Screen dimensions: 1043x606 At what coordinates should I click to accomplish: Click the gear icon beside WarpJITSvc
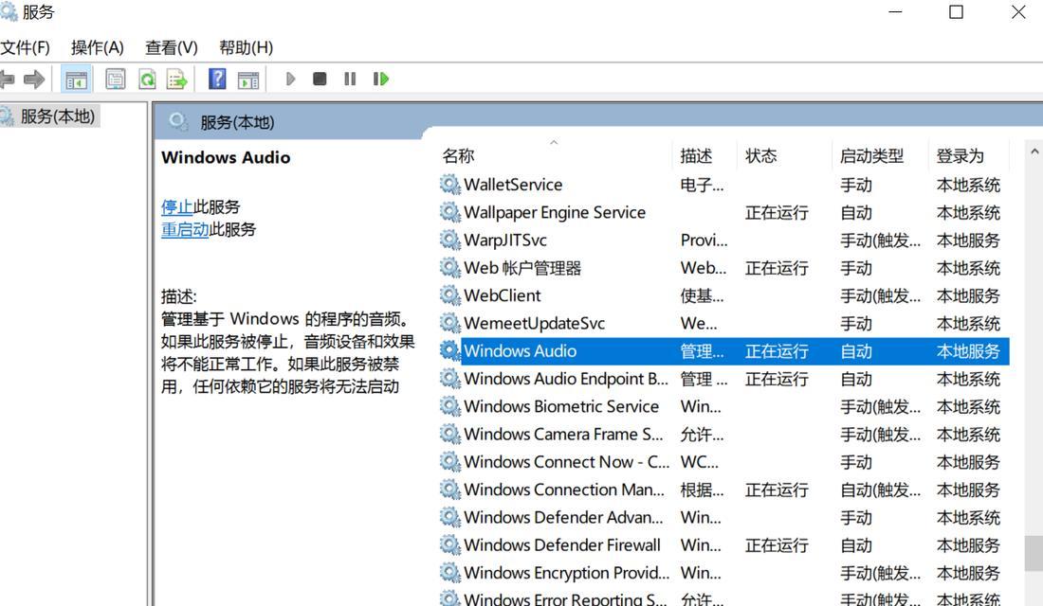450,240
